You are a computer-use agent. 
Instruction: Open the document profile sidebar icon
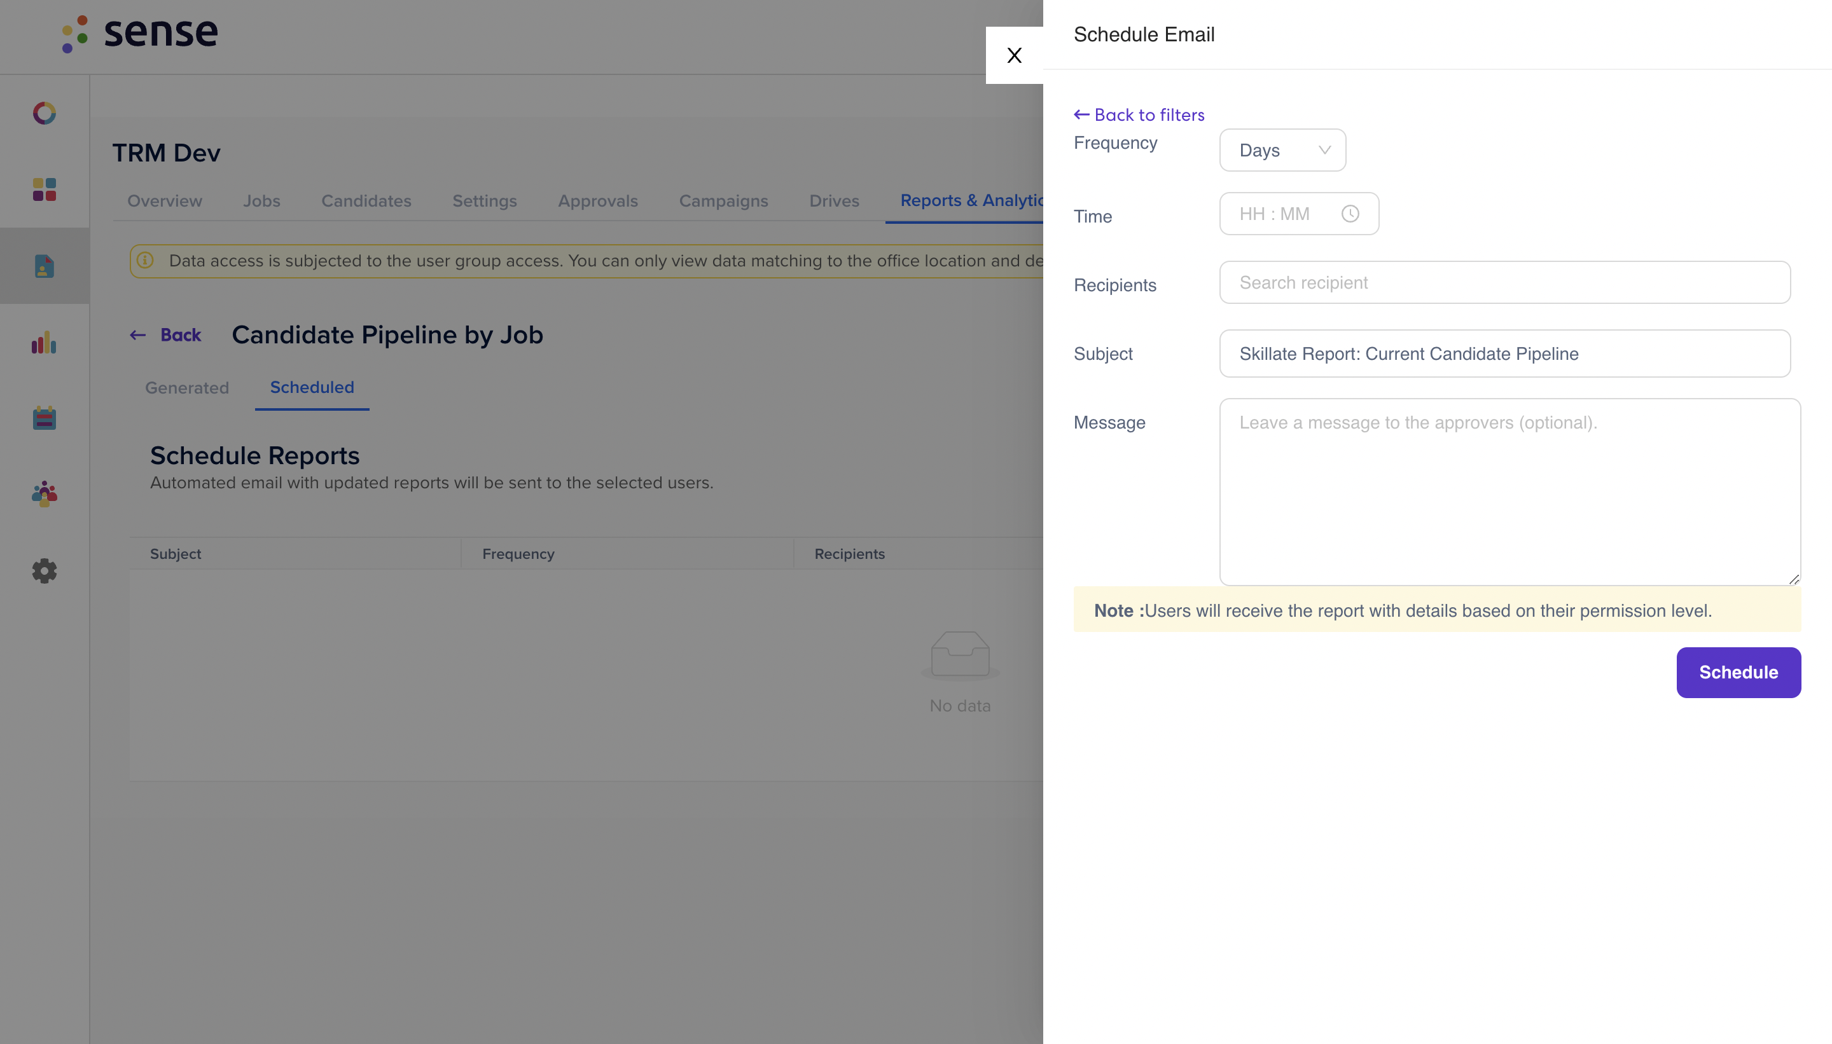coord(45,266)
